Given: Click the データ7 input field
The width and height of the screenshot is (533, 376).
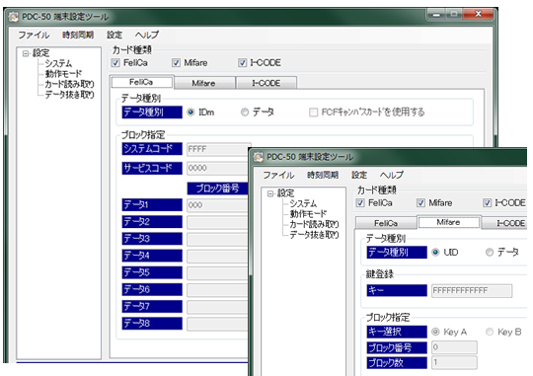Looking at the screenshot, I should 217,307.
